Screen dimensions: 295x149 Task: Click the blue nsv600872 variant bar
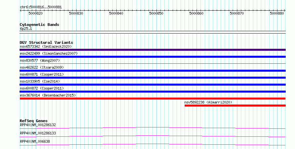pyautogui.click(x=152, y=92)
